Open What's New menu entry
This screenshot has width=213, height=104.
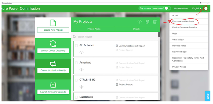point(189,40)
